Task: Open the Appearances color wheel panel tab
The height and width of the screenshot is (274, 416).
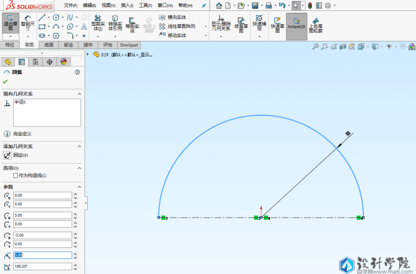Action: click(63, 62)
